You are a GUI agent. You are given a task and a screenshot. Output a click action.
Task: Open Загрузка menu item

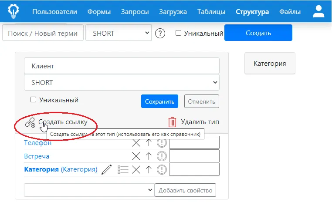point(173,12)
